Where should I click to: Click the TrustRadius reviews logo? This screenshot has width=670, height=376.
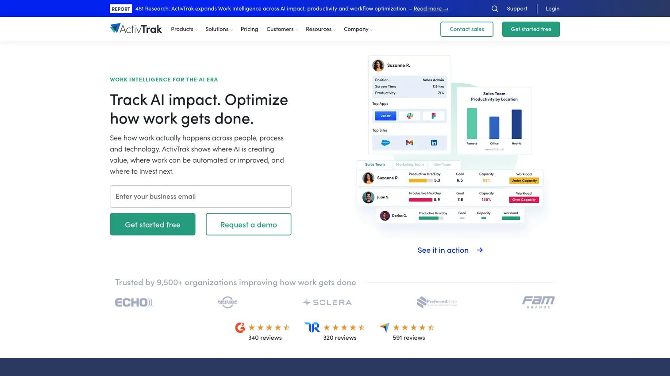(312, 327)
